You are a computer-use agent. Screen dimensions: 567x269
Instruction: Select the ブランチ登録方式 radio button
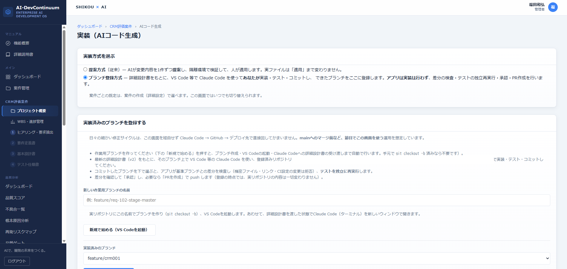[x=85, y=78]
